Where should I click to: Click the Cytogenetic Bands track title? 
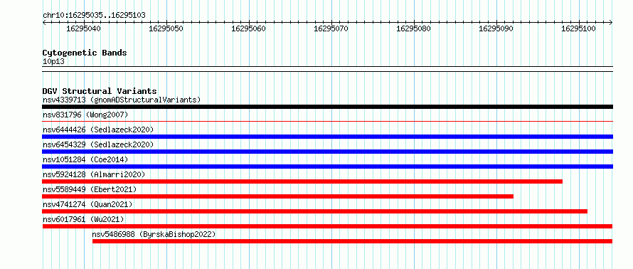85,53
